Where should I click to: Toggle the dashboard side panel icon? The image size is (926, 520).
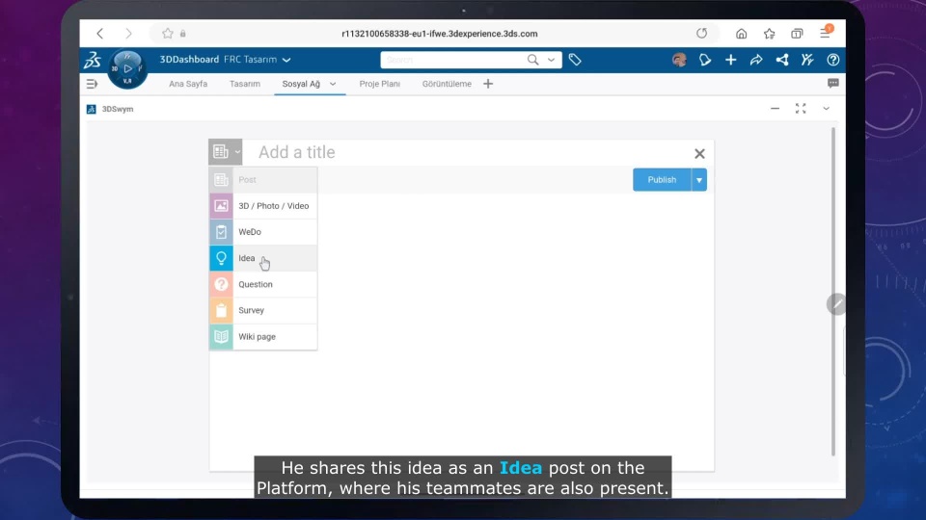(92, 84)
